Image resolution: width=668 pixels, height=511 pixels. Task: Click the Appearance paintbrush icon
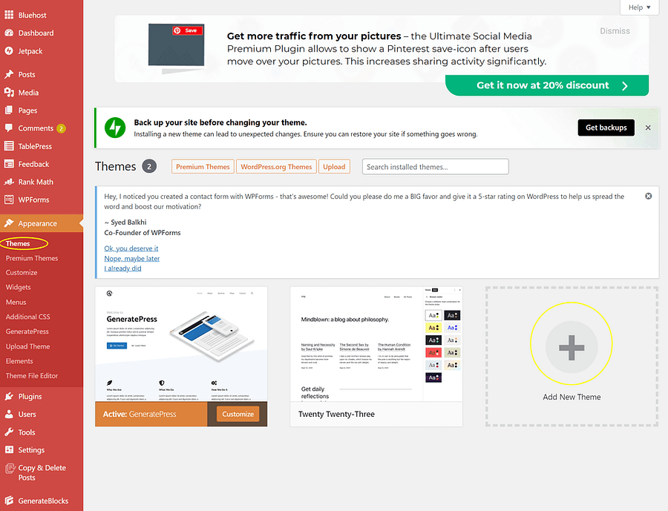9,223
